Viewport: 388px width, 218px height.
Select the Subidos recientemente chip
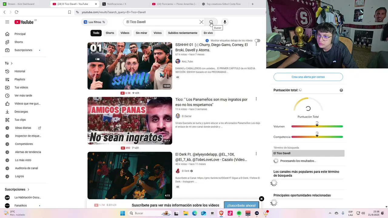182,33
